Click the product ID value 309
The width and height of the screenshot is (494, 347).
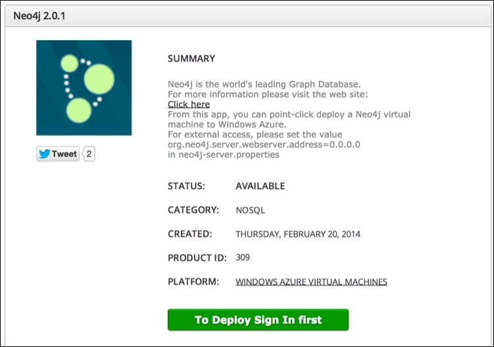243,258
